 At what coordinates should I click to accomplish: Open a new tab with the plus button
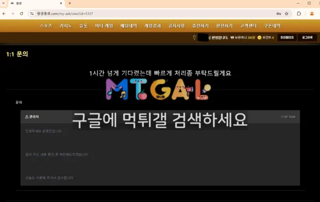(x=70, y=3)
